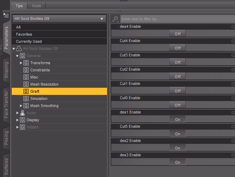Open the gear settings for Cut5 Enable

(x=233, y=127)
